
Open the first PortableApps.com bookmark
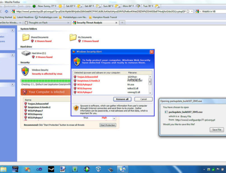[46, 17]
